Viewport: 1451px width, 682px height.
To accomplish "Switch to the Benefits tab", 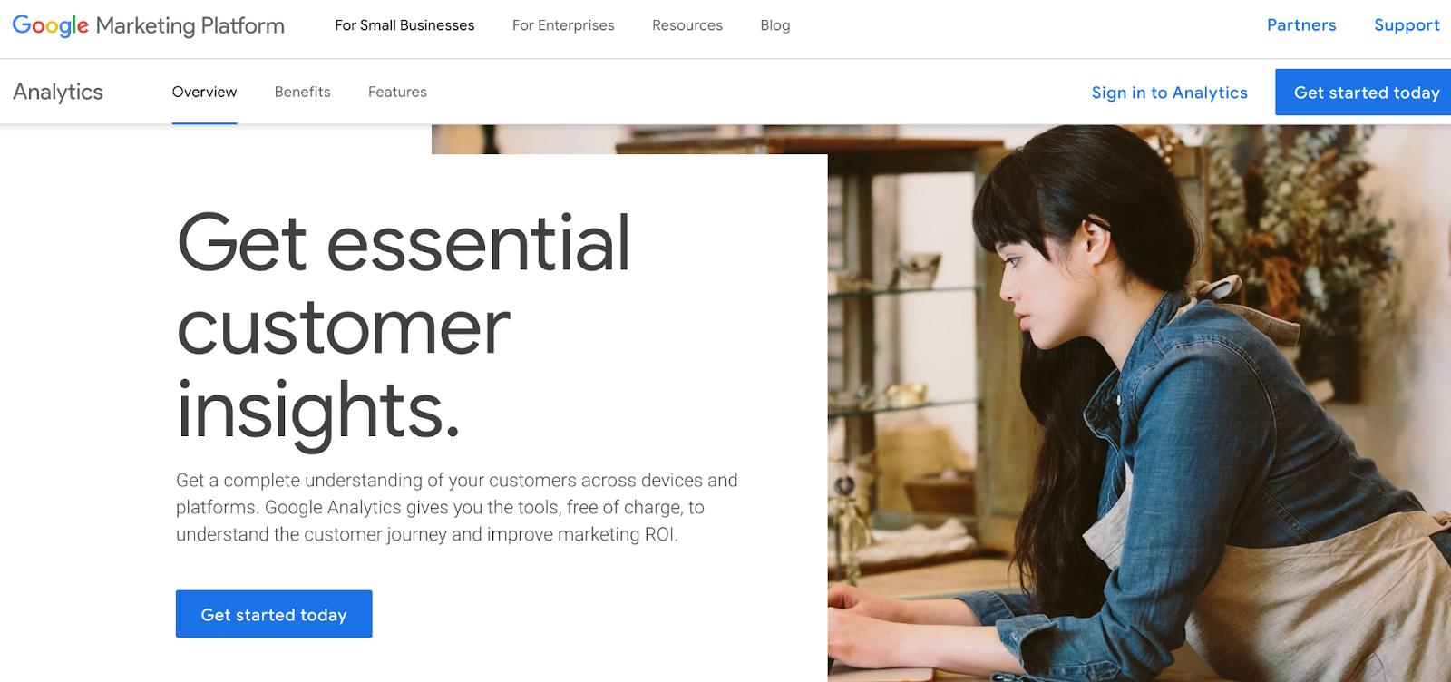I will click(303, 92).
